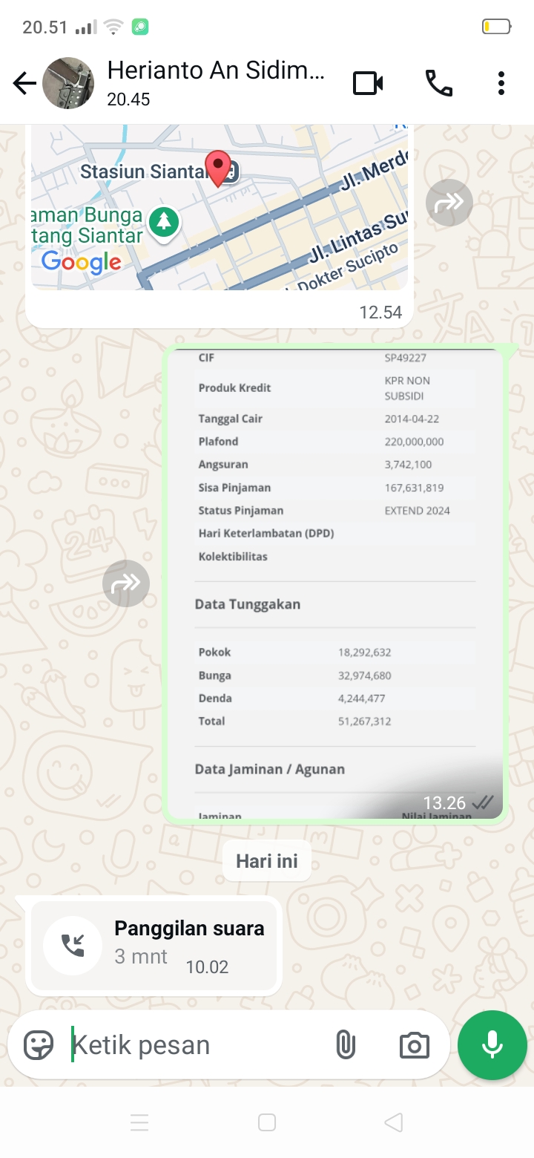Forward the loan details image
The image size is (534, 1158).
126,583
